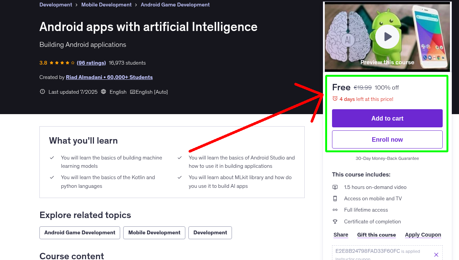Open the 96 ratings link
Image resolution: width=459 pixels, height=260 pixels.
pyautogui.click(x=91, y=63)
